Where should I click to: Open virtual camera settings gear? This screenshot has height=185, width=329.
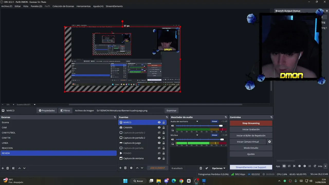click(x=269, y=142)
